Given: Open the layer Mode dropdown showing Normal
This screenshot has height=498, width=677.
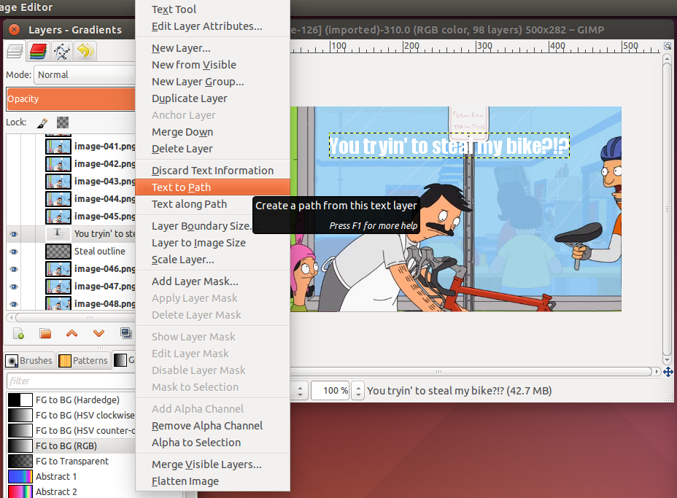Looking at the screenshot, I should [x=85, y=74].
